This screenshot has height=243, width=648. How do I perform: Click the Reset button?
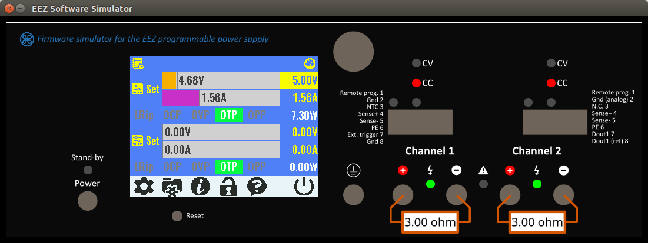[x=177, y=216]
